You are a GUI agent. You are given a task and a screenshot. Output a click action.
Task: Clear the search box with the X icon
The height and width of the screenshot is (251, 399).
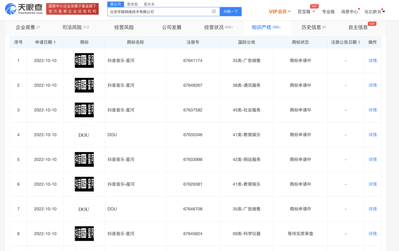click(214, 12)
